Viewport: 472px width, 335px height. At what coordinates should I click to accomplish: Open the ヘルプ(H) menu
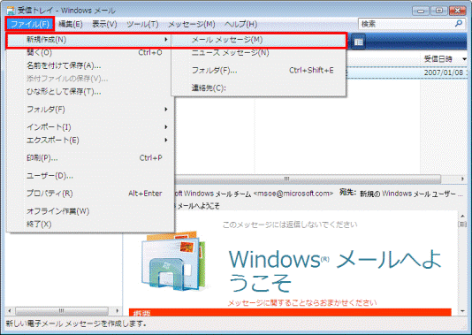[x=240, y=24]
